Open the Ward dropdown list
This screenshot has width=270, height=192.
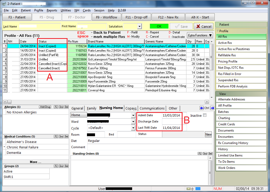point(133,121)
